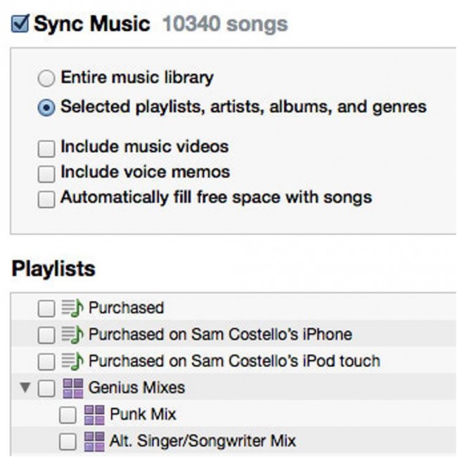Screen dimensions: 457x457
Task: Enable Include music videos
Action: 46,148
